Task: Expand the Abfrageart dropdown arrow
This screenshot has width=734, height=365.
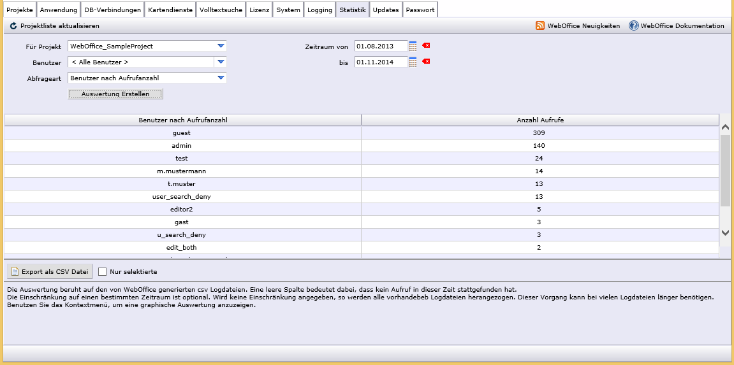Action: [221, 78]
